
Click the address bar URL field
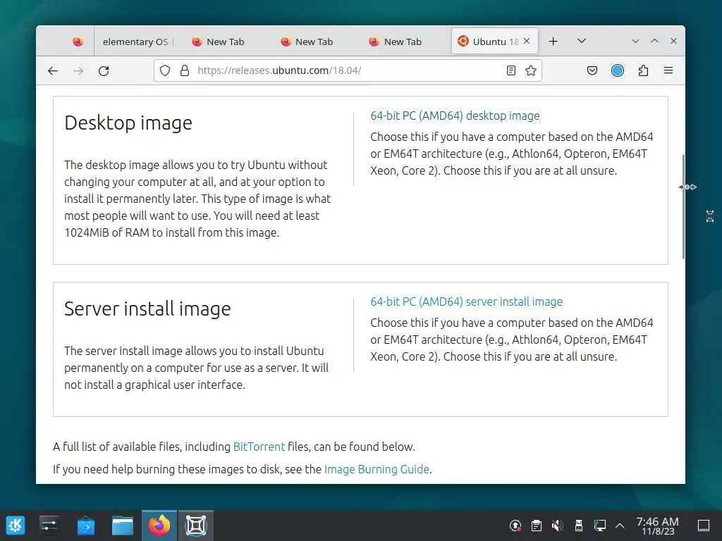coord(348,70)
